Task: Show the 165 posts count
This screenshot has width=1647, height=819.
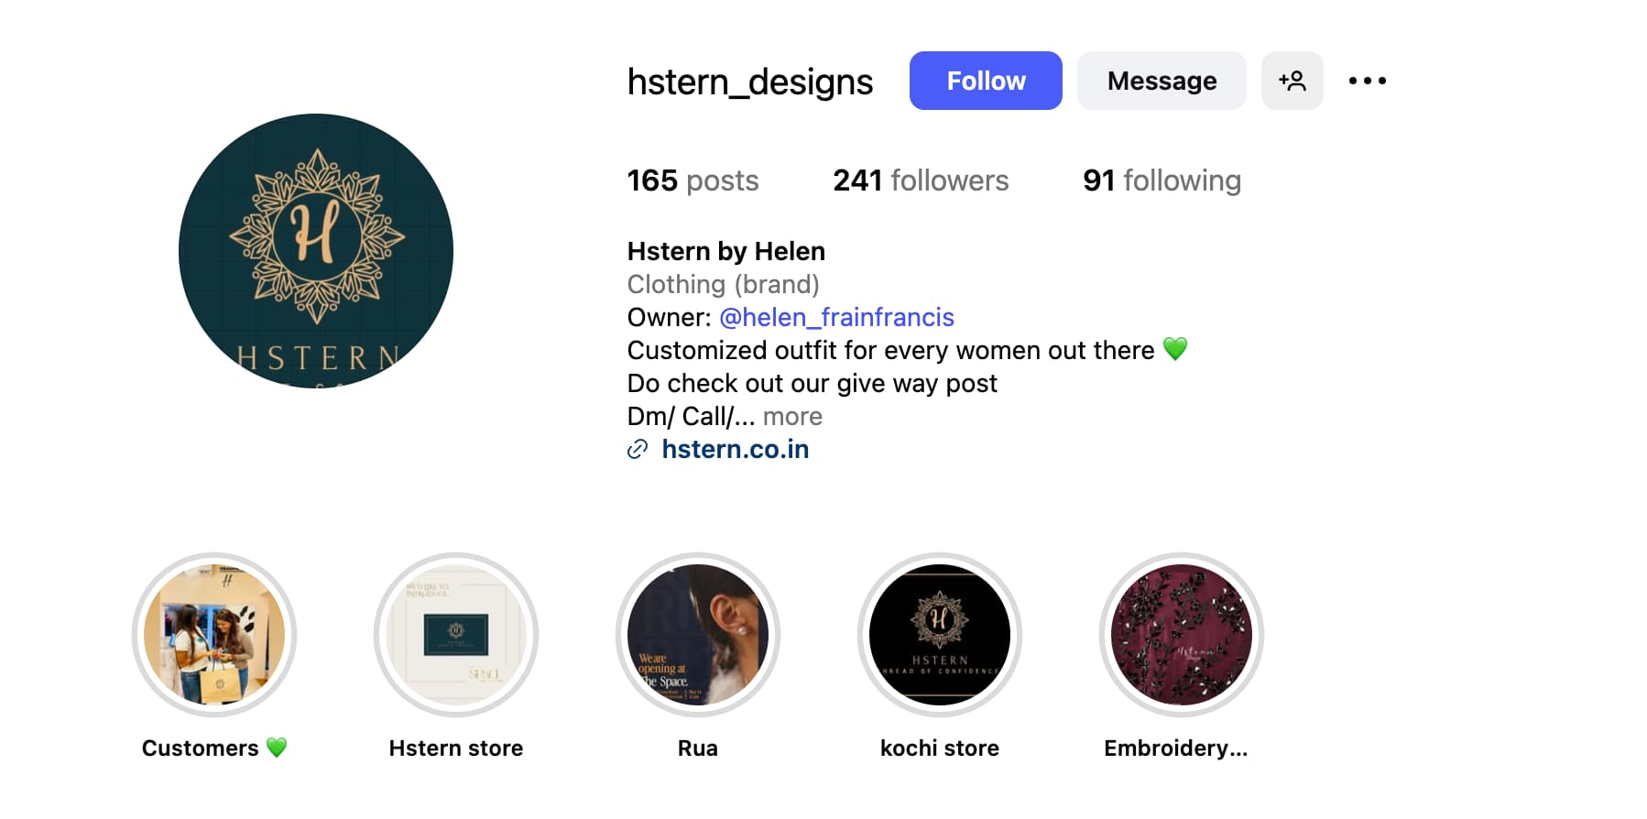Action: point(693,180)
